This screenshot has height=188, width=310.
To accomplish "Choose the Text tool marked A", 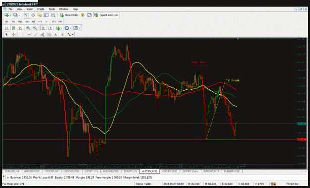I will 56,35.
